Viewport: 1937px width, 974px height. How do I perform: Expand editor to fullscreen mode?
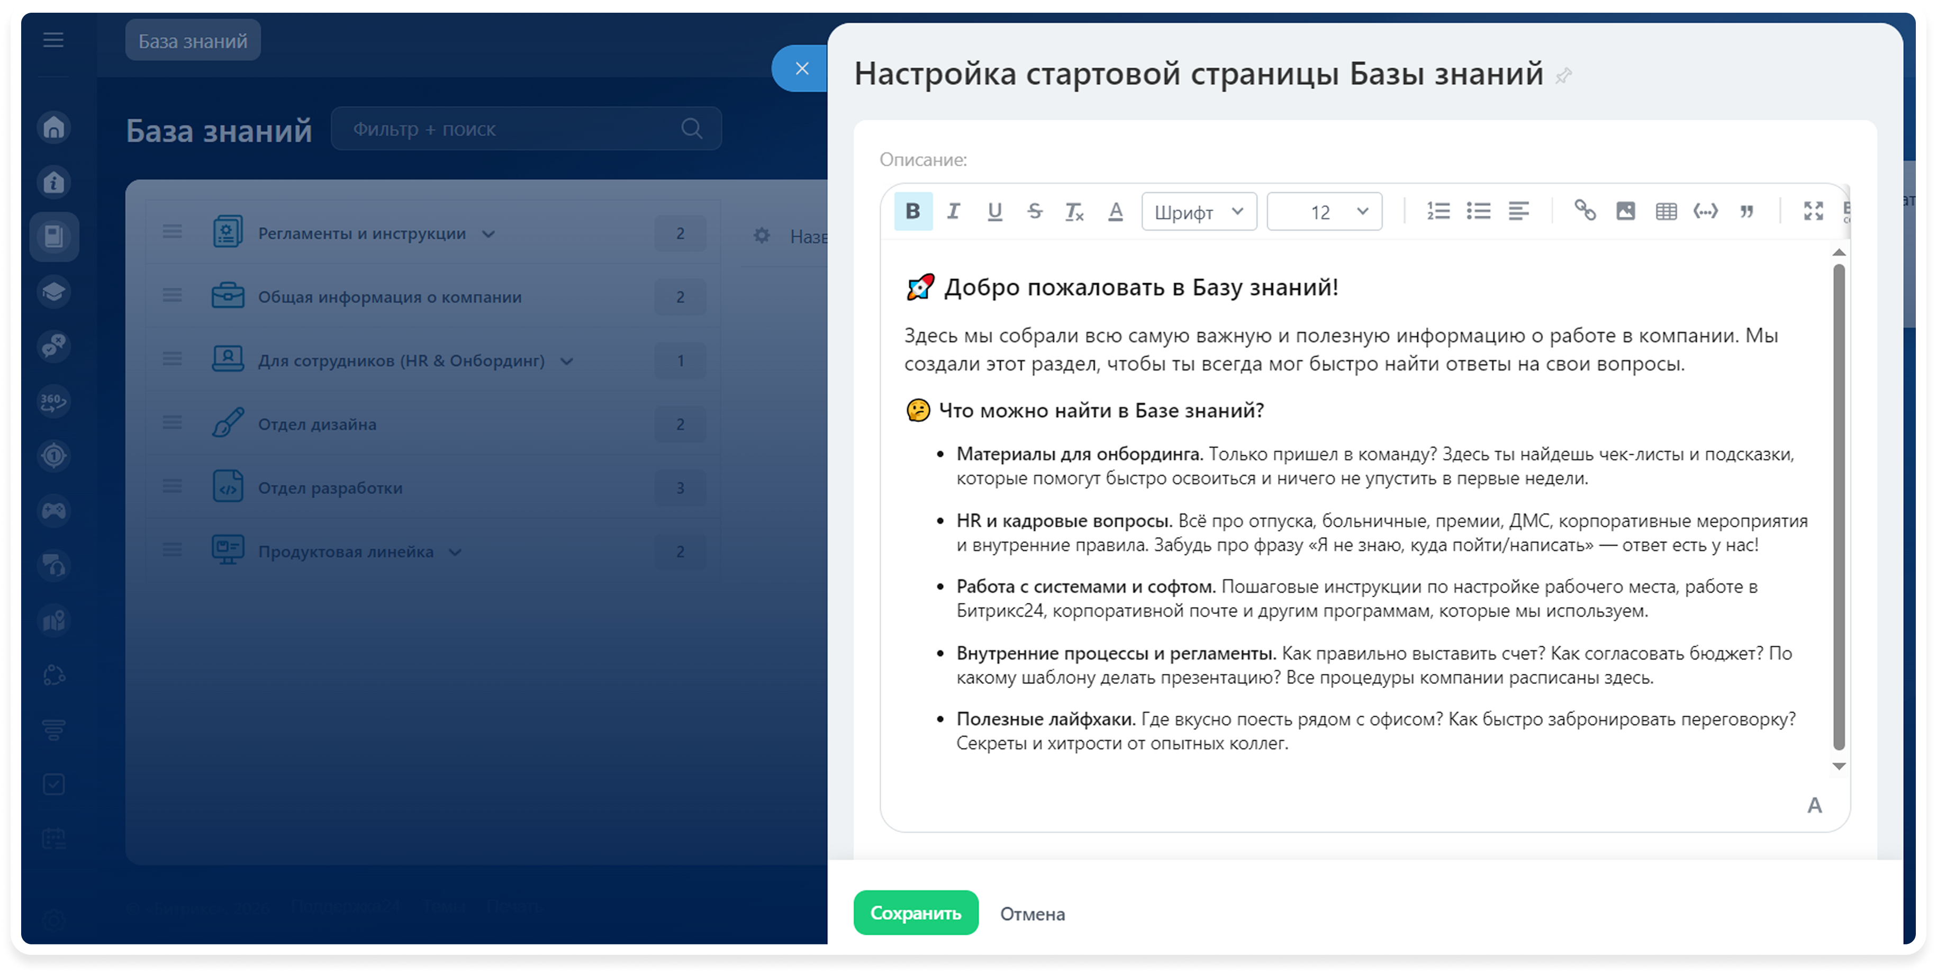tap(1813, 211)
